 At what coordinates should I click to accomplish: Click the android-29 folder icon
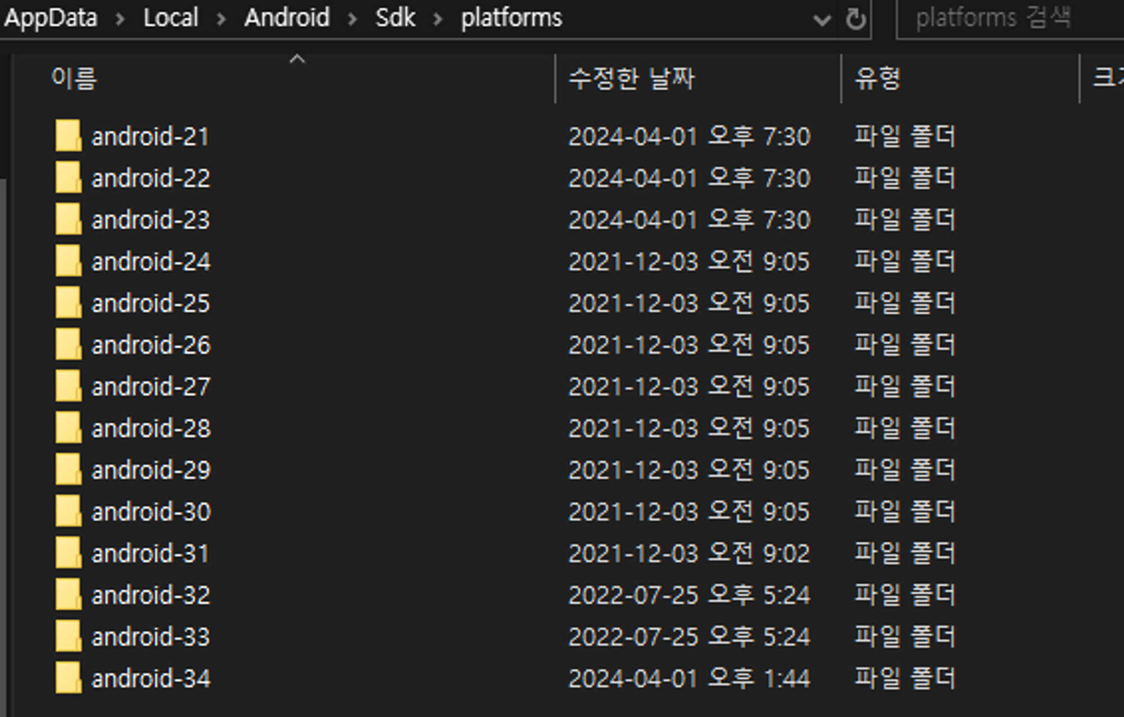coord(68,470)
